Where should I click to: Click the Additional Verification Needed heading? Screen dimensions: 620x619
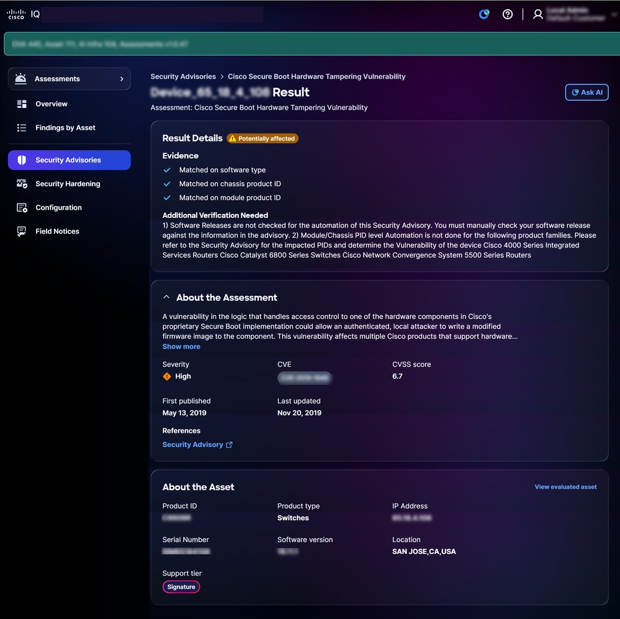pos(215,215)
